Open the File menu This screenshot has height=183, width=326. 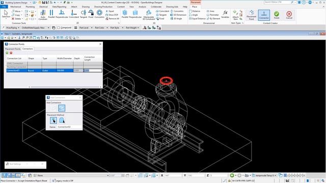click(x=4, y=7)
